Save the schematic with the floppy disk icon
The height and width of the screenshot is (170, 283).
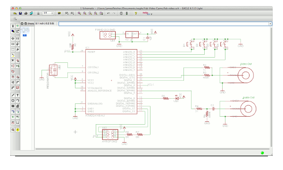pos(20,13)
